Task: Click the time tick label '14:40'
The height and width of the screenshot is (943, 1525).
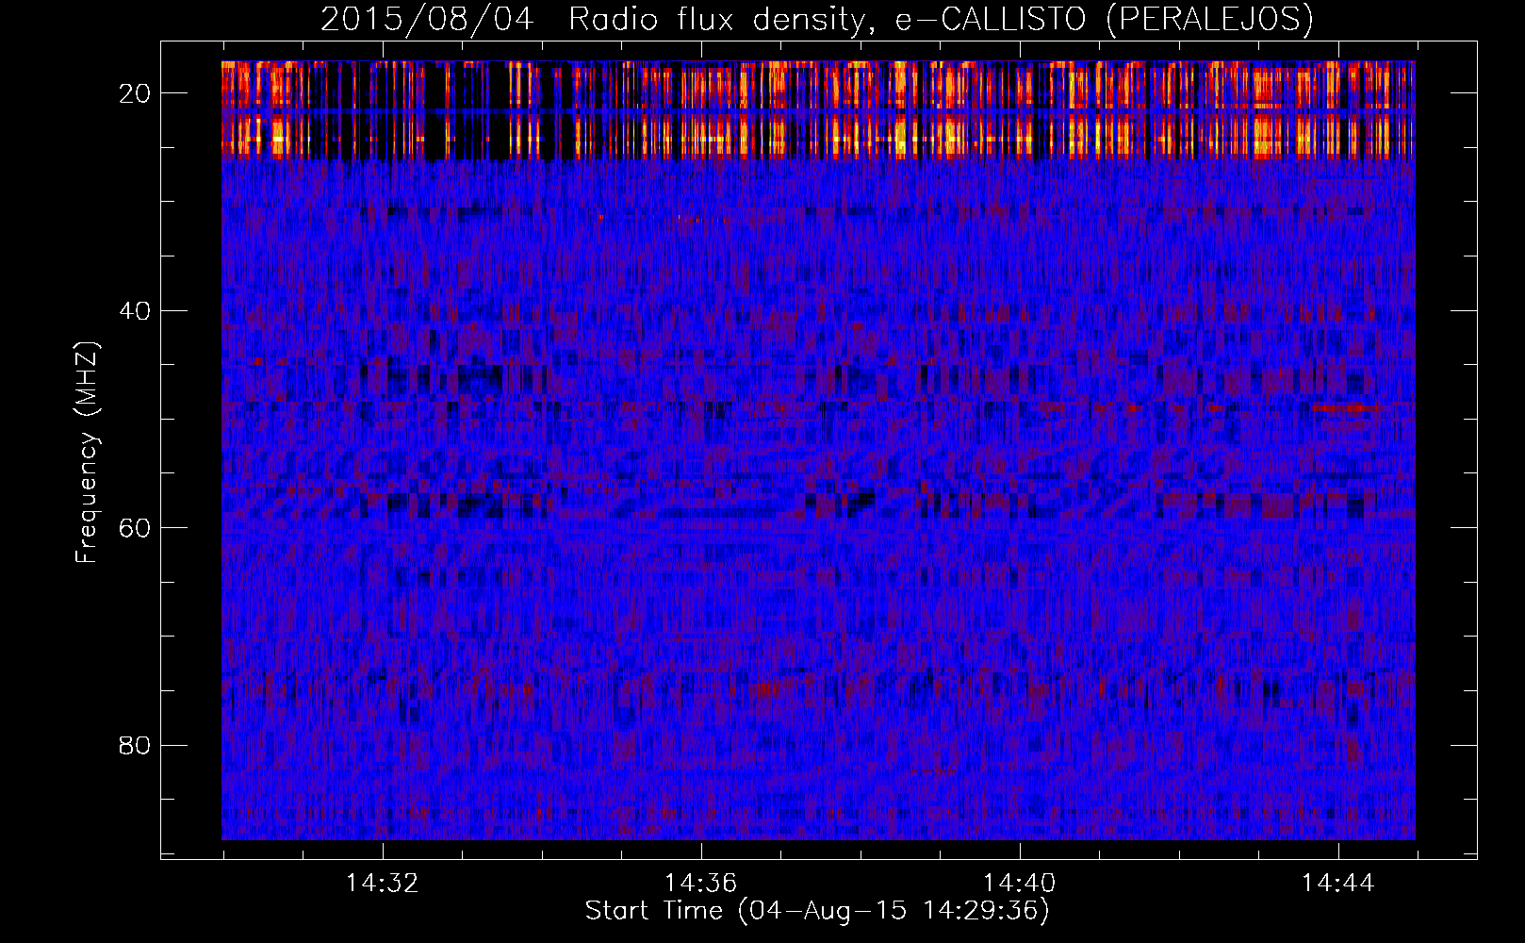Action: pyautogui.click(x=1019, y=883)
